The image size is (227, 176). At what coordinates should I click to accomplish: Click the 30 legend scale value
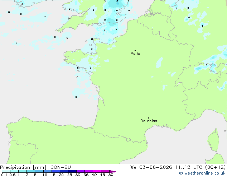point(78,175)
